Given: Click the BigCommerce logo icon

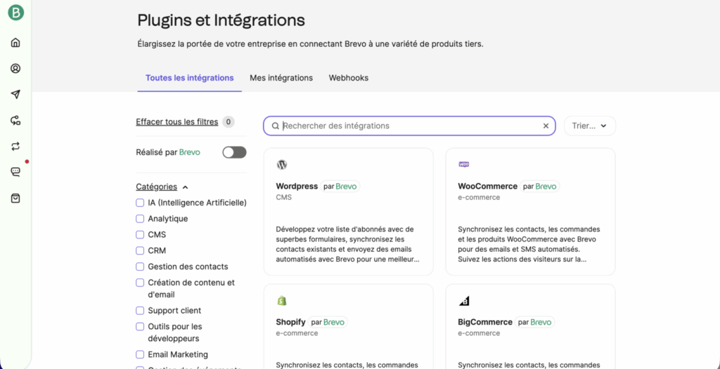Looking at the screenshot, I should 464,301.
